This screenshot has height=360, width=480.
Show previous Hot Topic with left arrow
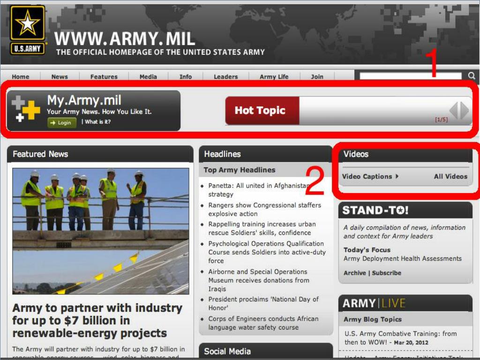(453, 110)
